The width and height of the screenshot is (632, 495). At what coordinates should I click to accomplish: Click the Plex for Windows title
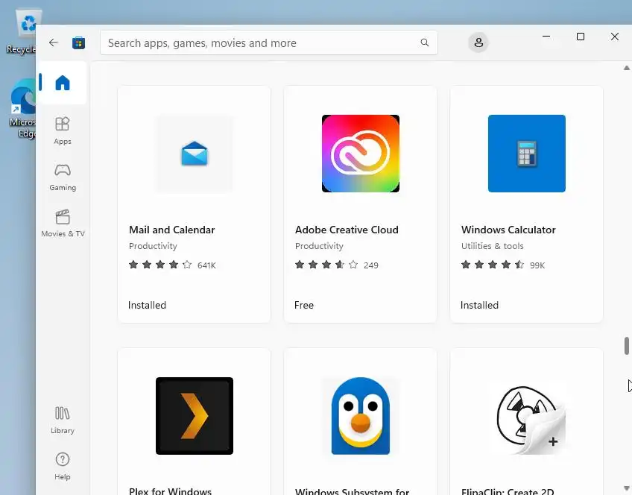click(170, 491)
